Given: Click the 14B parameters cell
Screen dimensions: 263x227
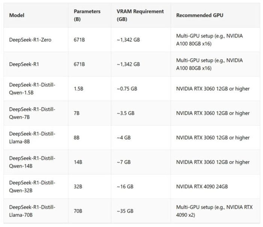Looking at the screenshot, I should point(78,162).
